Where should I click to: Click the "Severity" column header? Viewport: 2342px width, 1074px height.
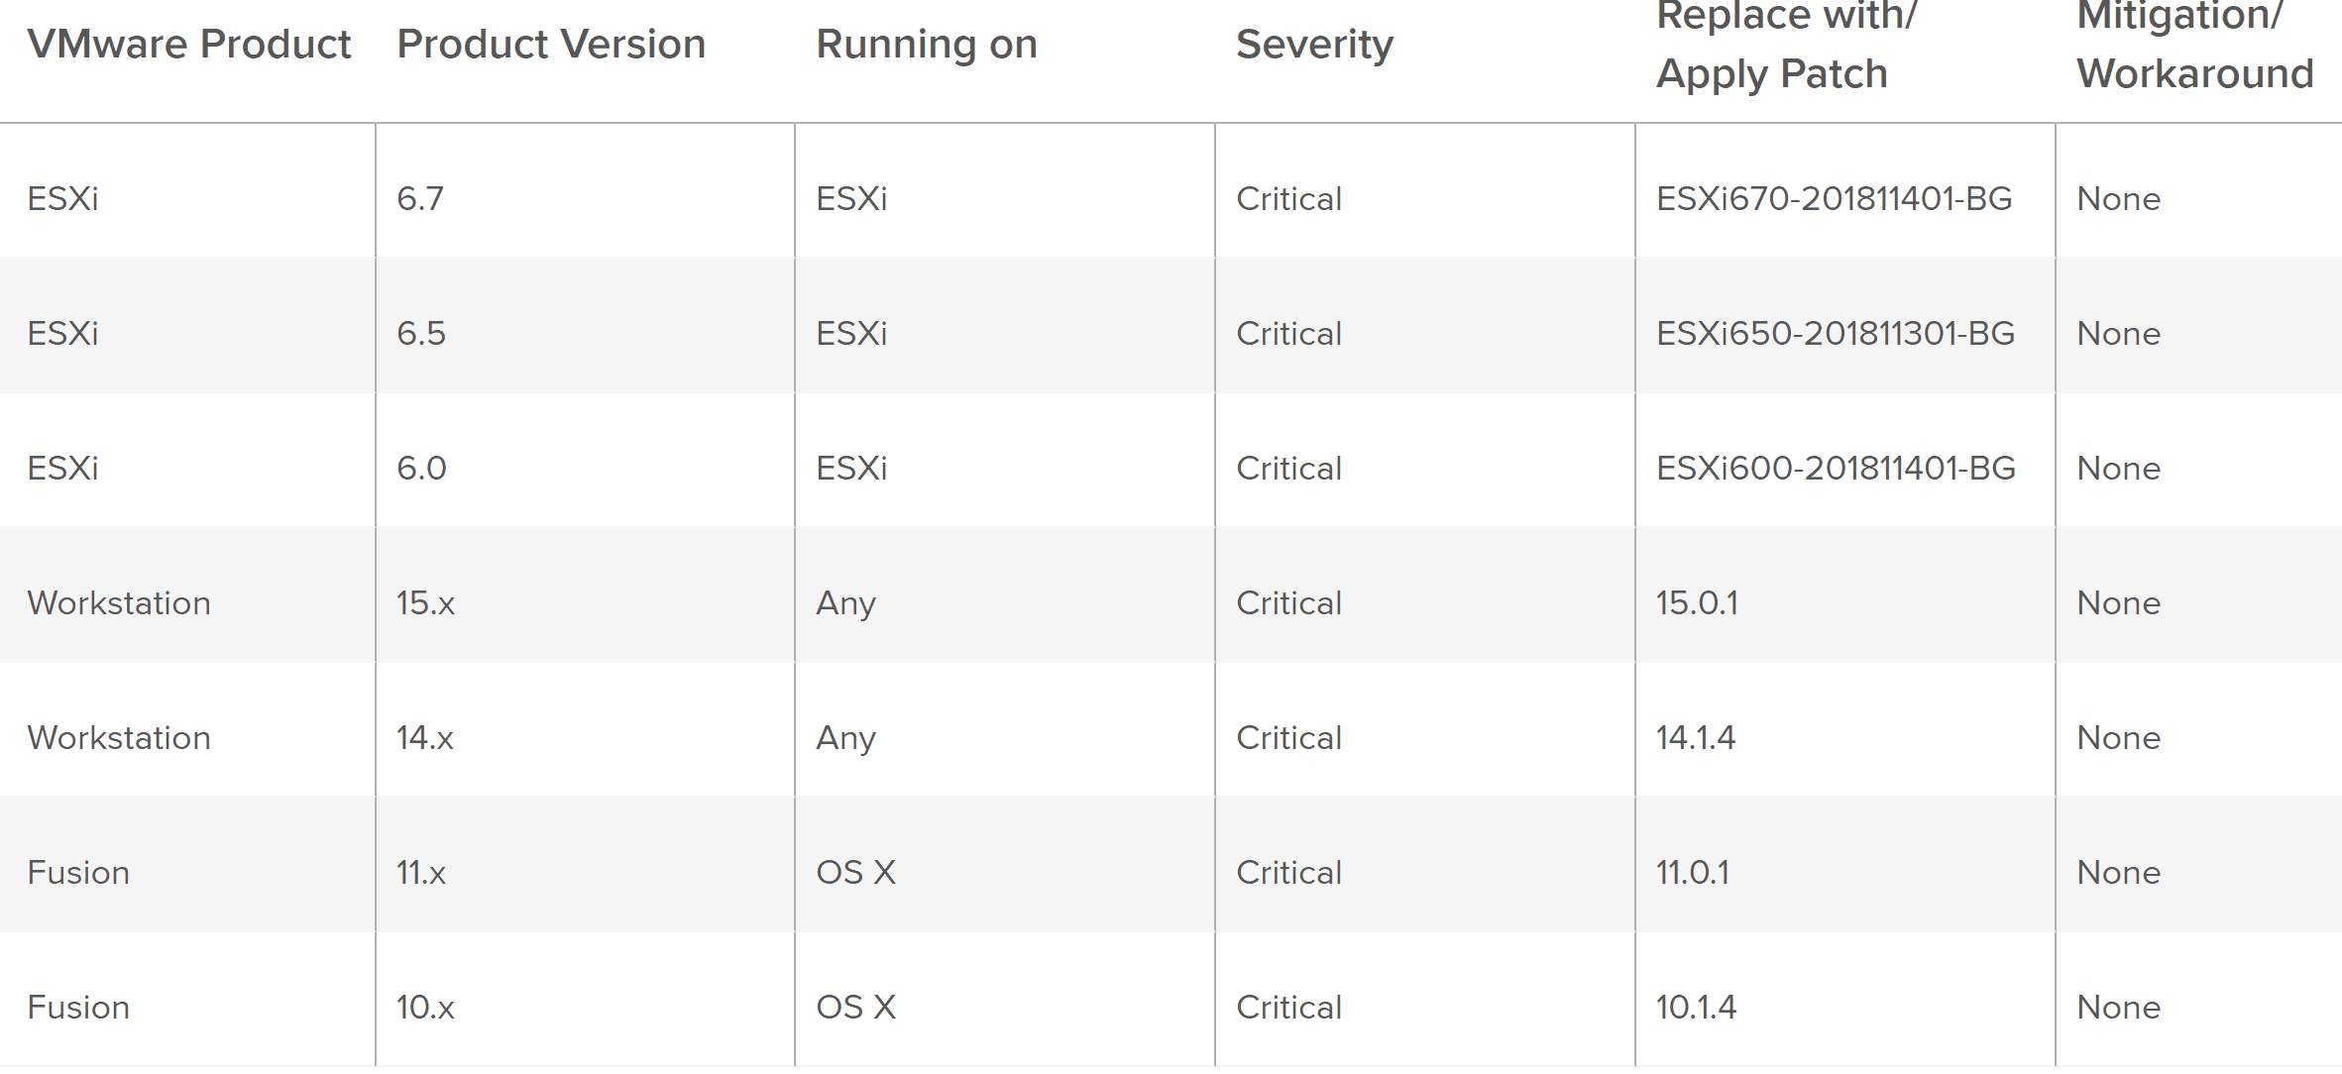click(x=1314, y=45)
